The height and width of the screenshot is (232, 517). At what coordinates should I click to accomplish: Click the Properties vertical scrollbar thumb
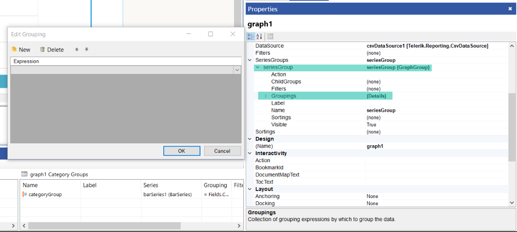[512, 127]
